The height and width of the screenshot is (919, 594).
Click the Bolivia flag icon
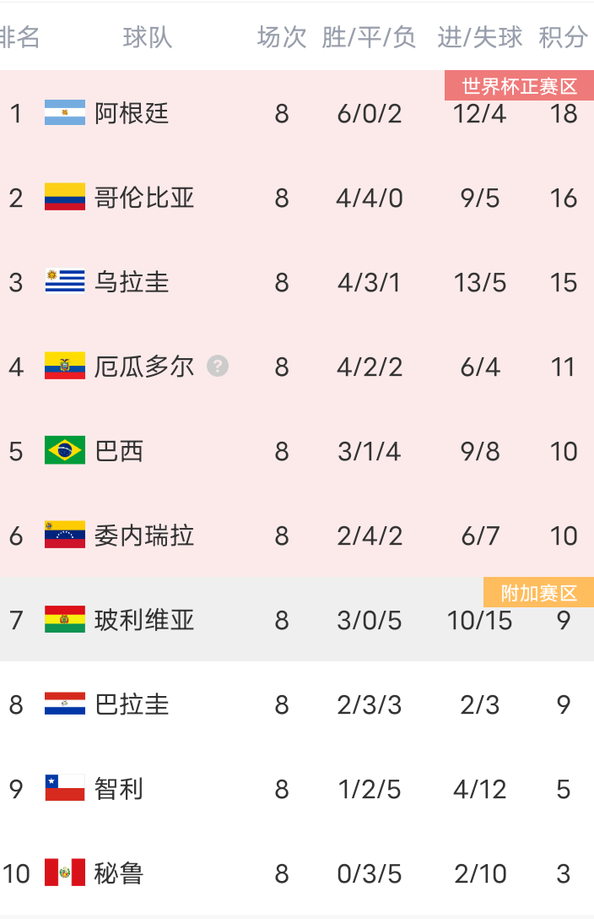pyautogui.click(x=65, y=619)
